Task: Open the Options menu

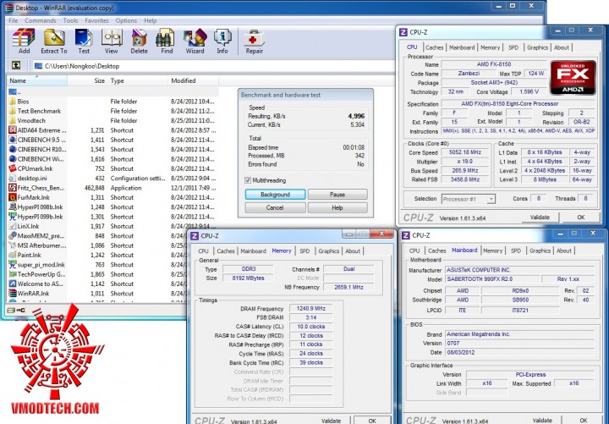Action: coord(126,20)
